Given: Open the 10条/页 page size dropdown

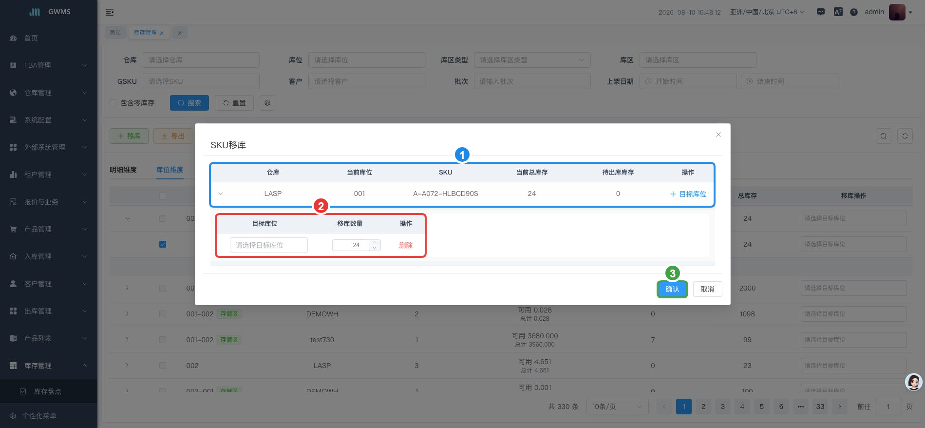Looking at the screenshot, I should tap(617, 407).
